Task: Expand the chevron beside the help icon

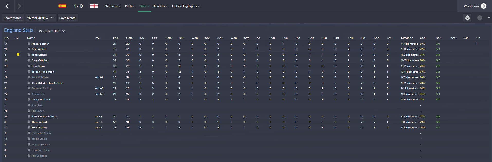Action: click(x=489, y=18)
